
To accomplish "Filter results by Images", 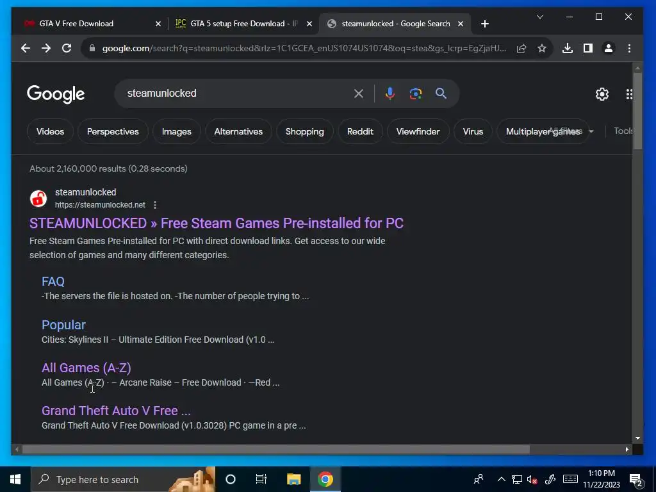I will (x=177, y=131).
